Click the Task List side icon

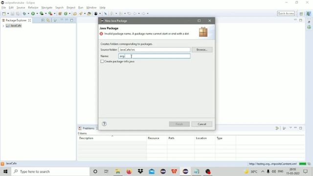[309, 27]
